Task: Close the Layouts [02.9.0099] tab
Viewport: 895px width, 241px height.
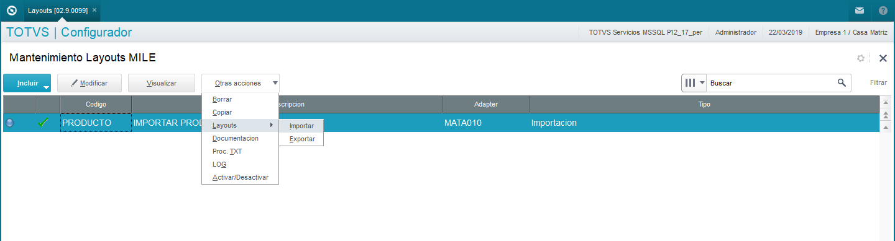Action: (94, 11)
